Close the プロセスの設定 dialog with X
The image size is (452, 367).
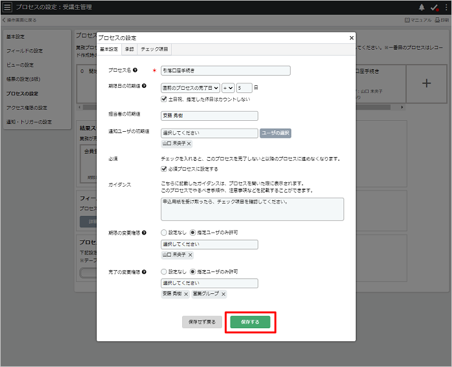[351, 37]
